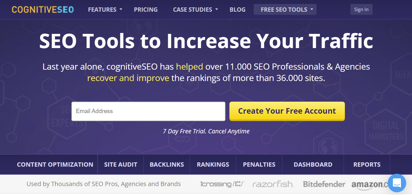Switch to the Content Optimization tab
The height and width of the screenshot is (195, 412).
pos(55,164)
